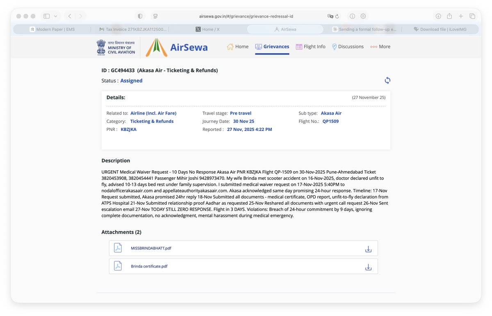
Task: Open the sidebar options chevron
Action: click(x=55, y=16)
